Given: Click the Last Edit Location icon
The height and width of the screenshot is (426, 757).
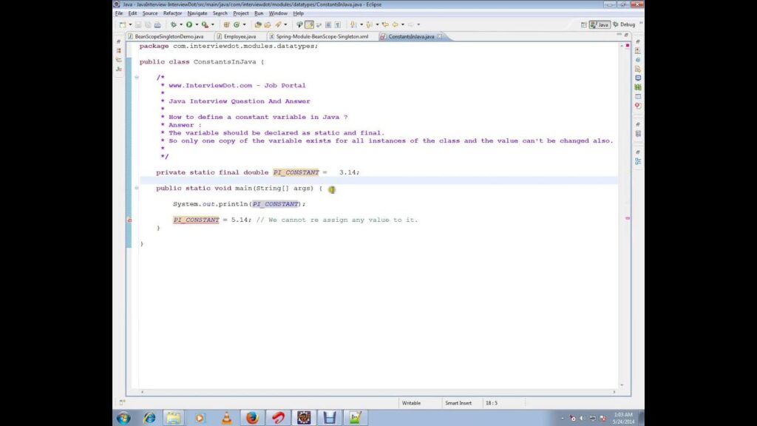Looking at the screenshot, I should (385, 24).
